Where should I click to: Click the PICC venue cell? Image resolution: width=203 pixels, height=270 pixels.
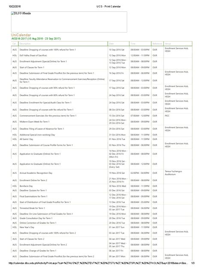click(167, 116)
